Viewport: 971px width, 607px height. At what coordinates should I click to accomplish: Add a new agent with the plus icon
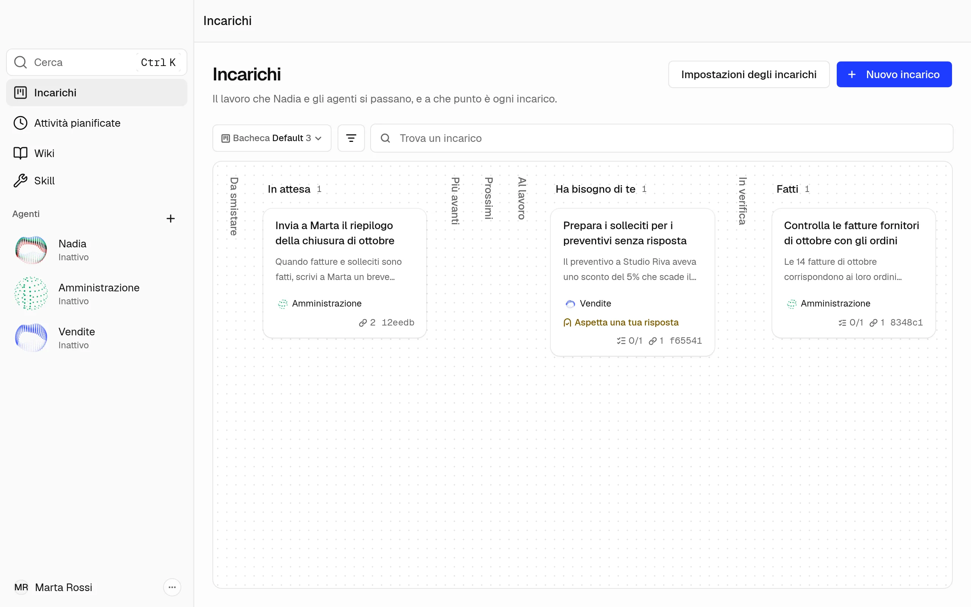pos(171,219)
